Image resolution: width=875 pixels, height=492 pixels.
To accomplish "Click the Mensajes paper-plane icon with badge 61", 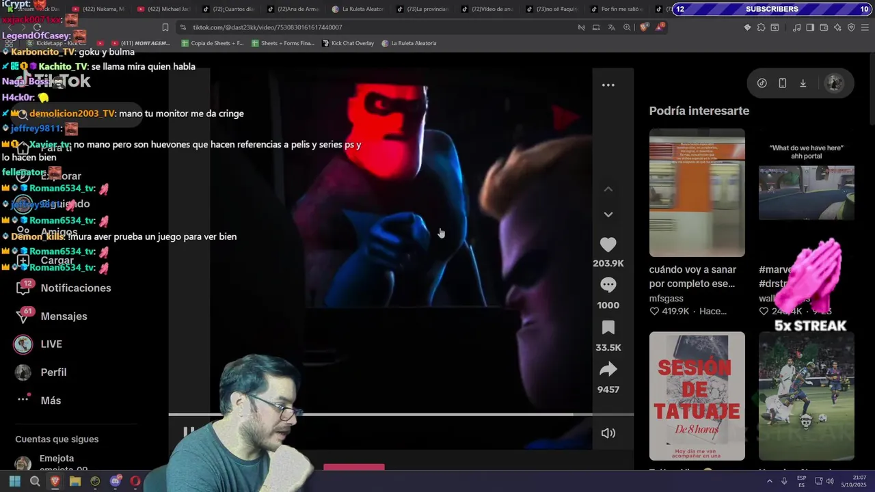I will tap(23, 316).
